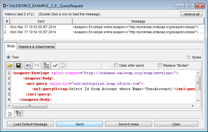This screenshot has height=132, width=208.
Task: Select the Bytes radio button
Action: point(189,57)
